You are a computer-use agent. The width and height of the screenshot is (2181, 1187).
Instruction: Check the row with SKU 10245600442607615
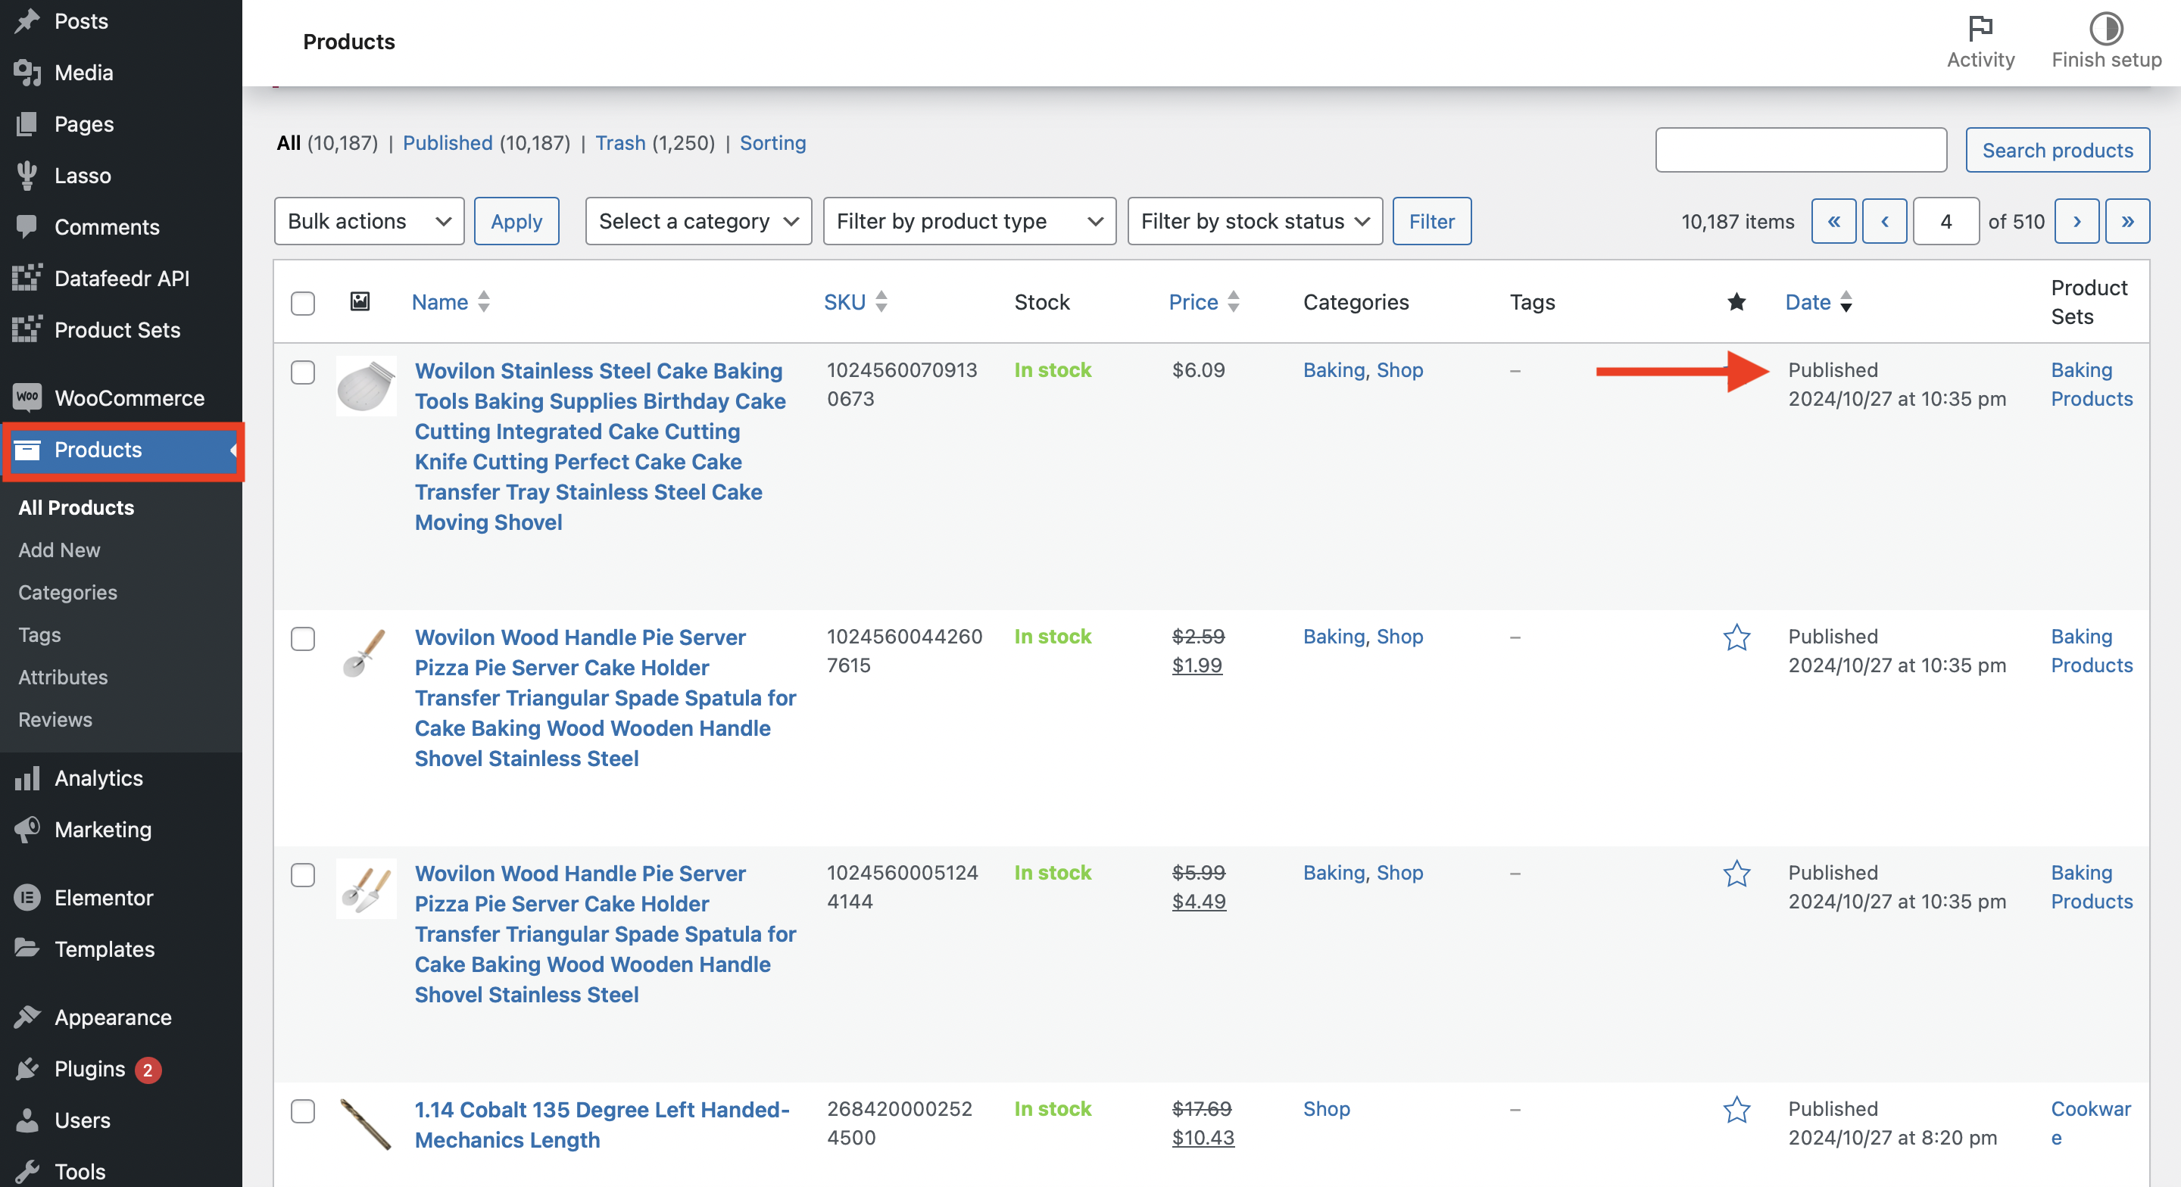tap(303, 639)
